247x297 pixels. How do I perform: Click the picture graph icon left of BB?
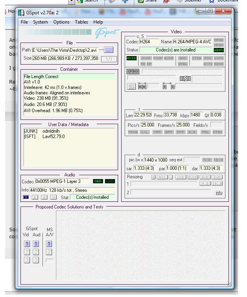click(x=131, y=87)
